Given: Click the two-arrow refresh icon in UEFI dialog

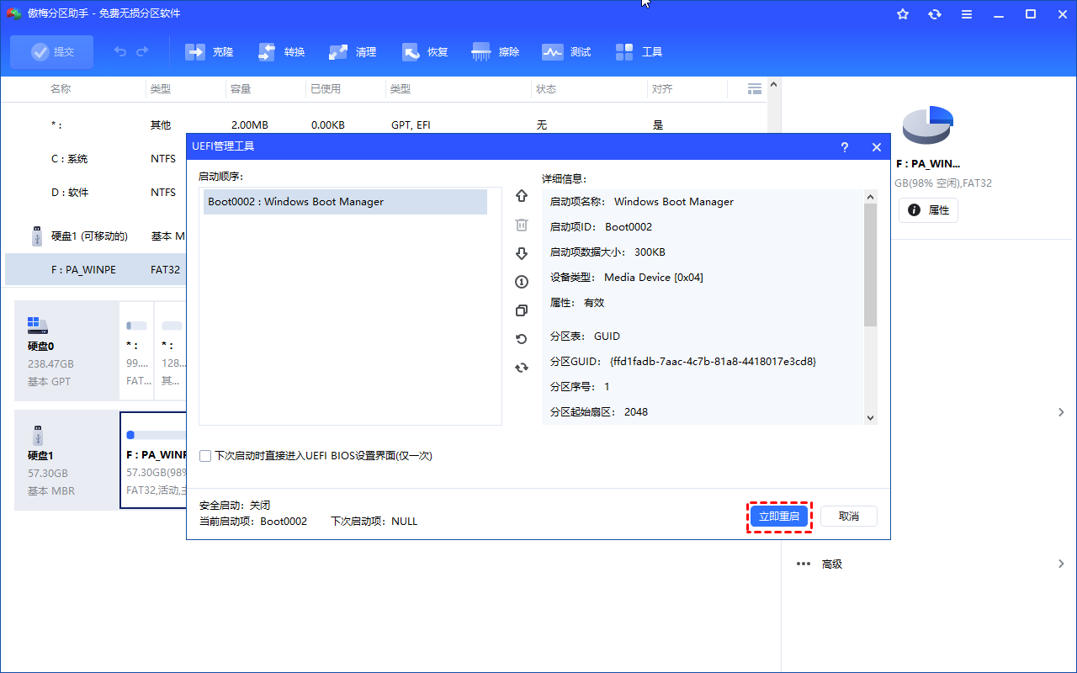Looking at the screenshot, I should [522, 368].
